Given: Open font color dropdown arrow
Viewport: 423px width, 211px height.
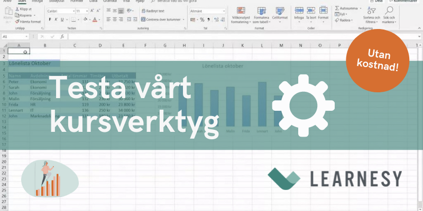Looking at the screenshot, I should coord(99,20).
